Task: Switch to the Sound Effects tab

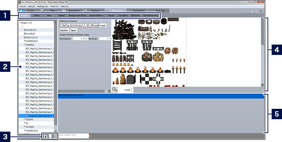Action: (x=96, y=16)
